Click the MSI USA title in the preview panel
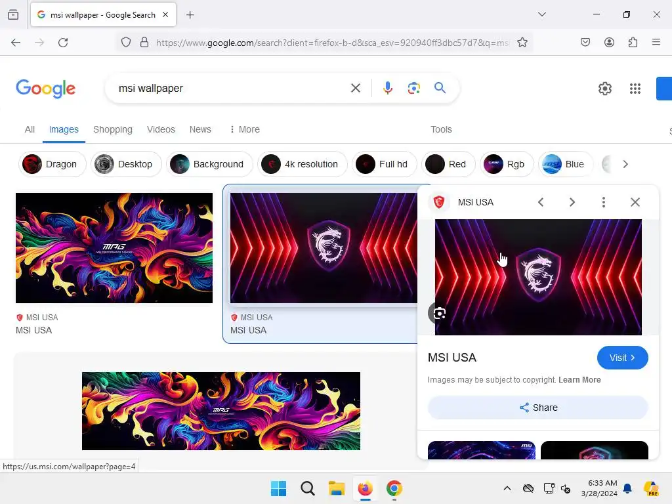This screenshot has width=672, height=504. click(x=451, y=358)
